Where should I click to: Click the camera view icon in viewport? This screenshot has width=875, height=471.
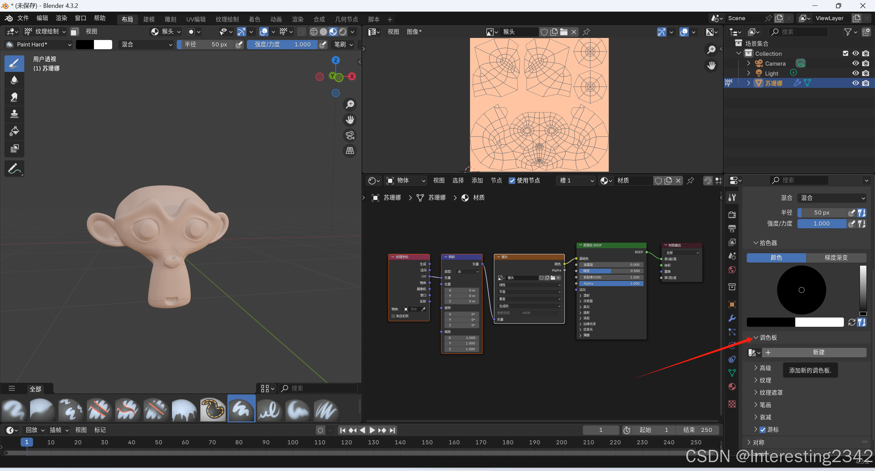point(350,135)
